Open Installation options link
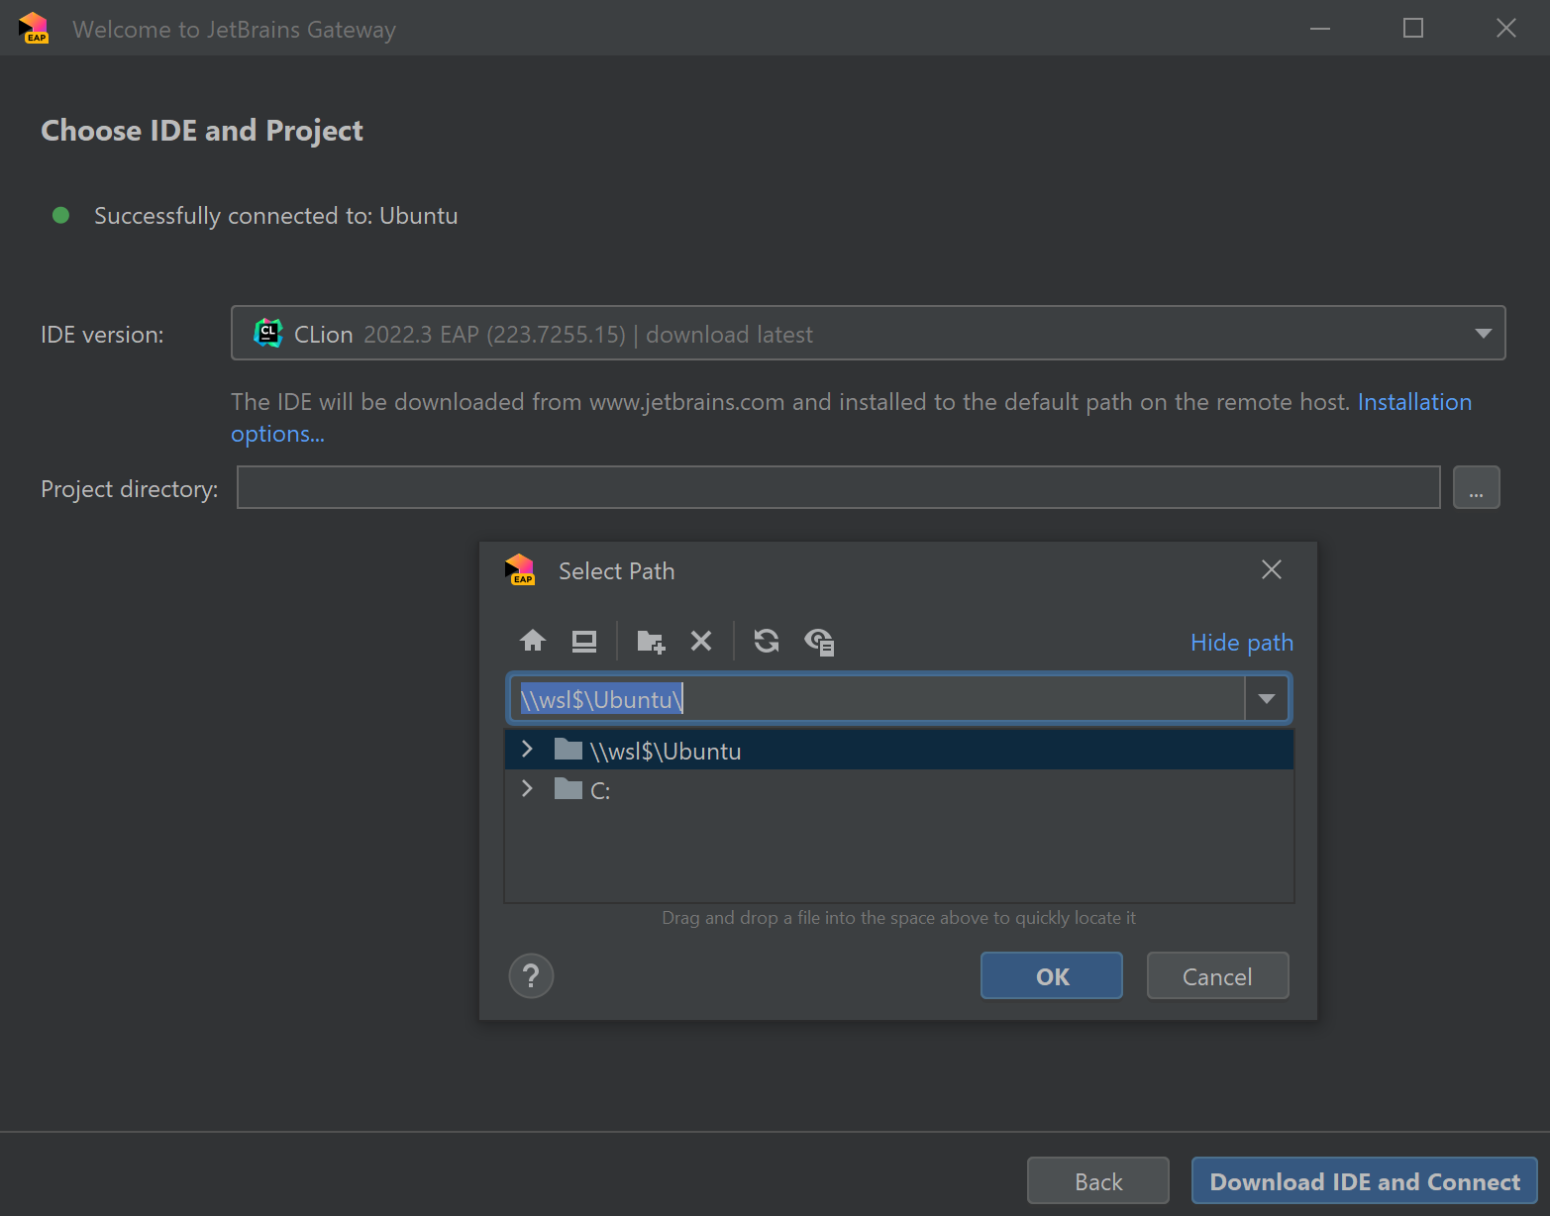 (x=1414, y=402)
